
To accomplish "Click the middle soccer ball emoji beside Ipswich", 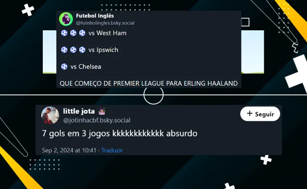I will (73, 50).
